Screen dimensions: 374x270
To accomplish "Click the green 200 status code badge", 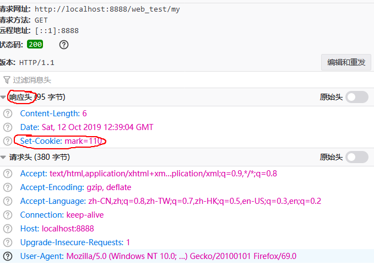I will pyautogui.click(x=35, y=45).
